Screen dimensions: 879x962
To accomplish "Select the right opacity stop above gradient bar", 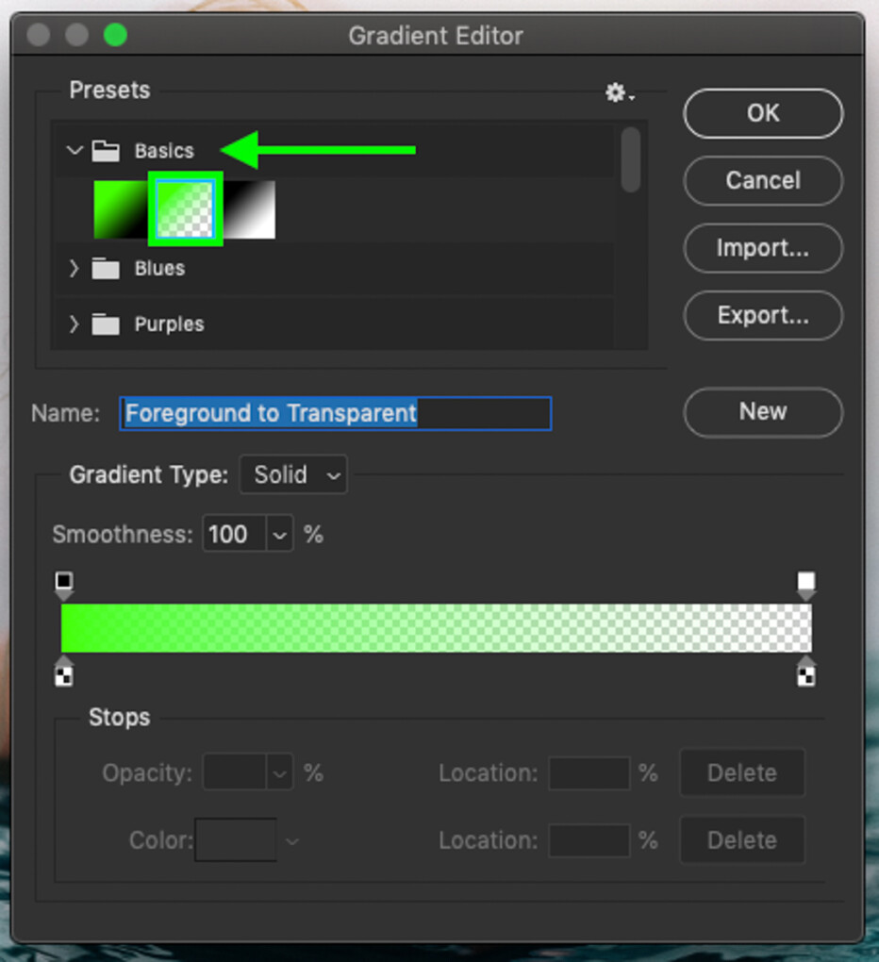I will (x=807, y=580).
